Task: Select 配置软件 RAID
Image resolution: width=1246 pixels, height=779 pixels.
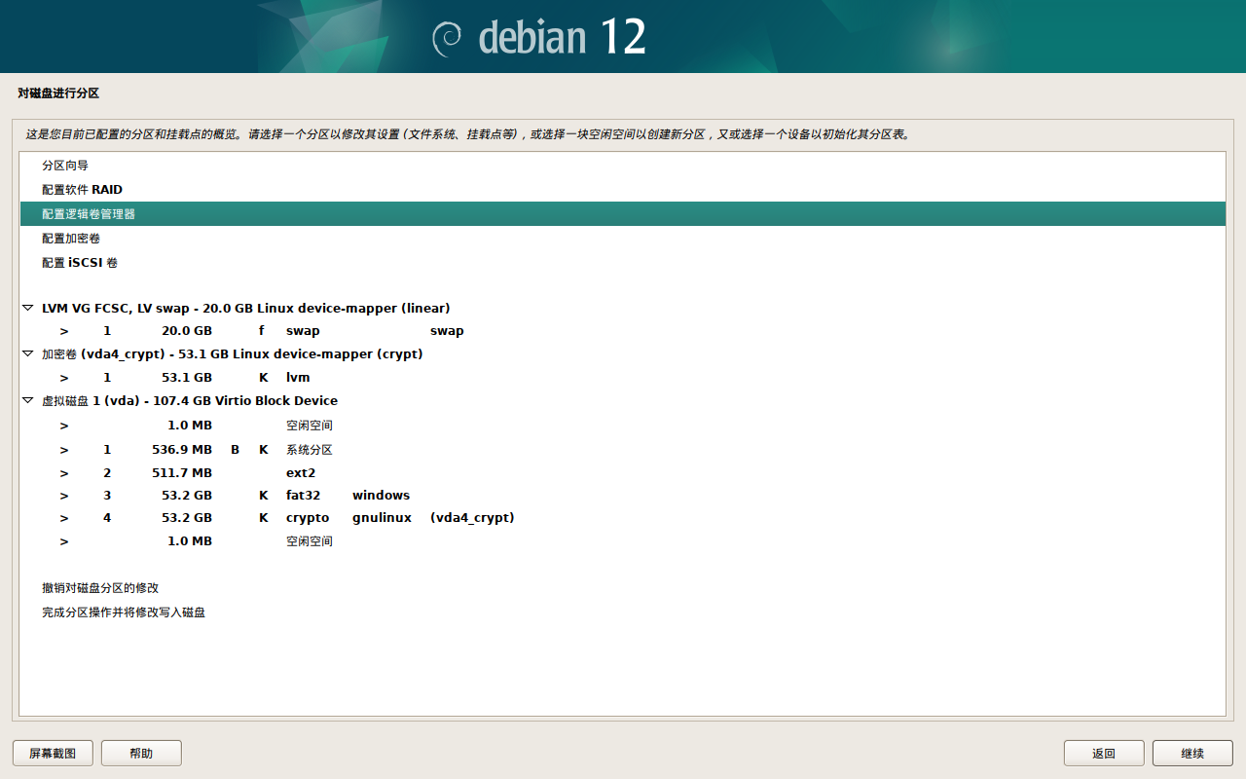Action: (x=622, y=190)
